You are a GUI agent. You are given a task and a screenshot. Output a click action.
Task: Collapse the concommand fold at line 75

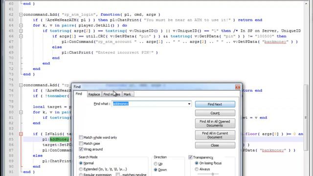tap(21, 85)
